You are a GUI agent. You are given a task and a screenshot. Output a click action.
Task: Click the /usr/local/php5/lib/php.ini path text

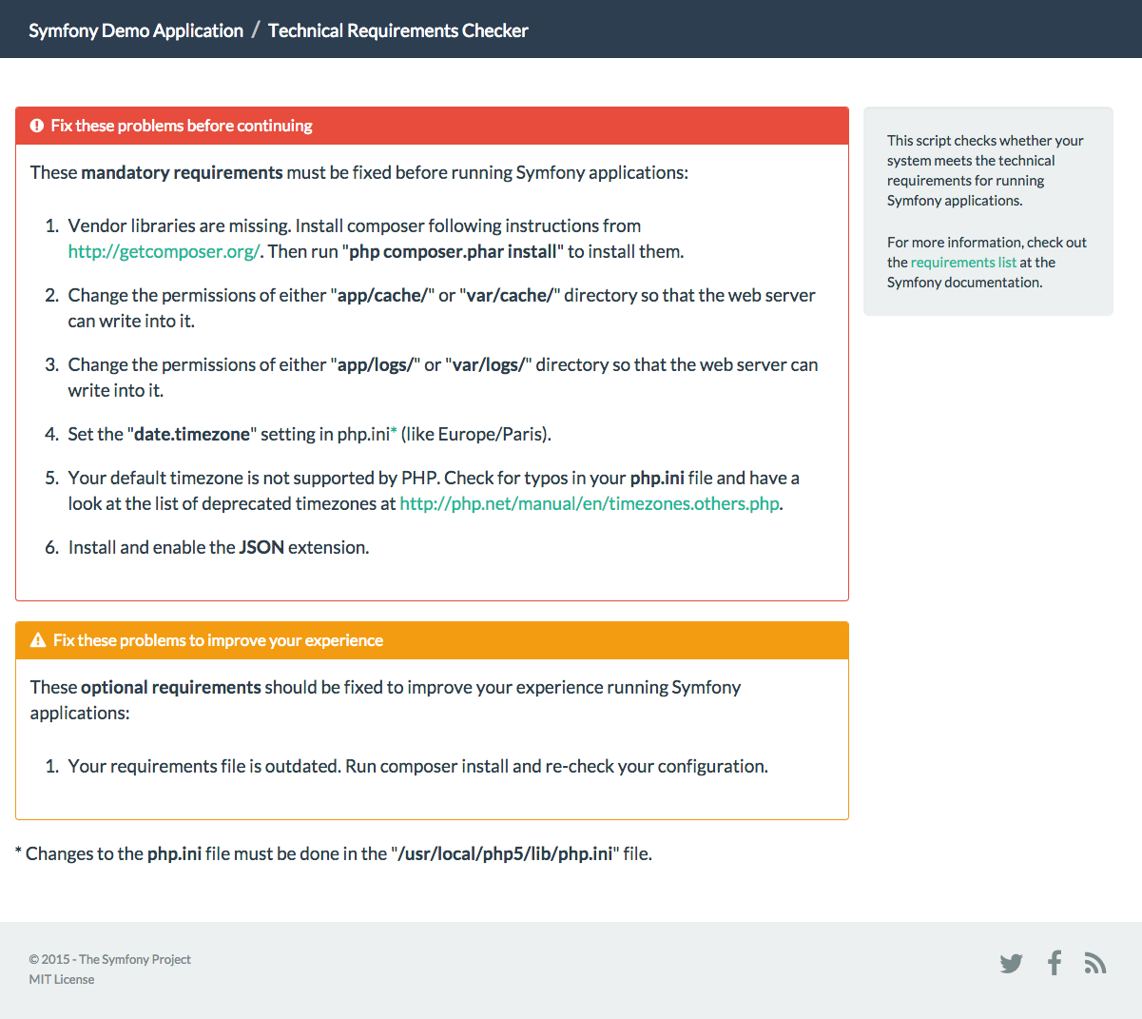[x=507, y=853]
